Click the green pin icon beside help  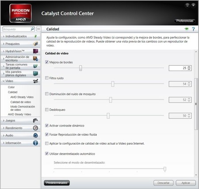[187, 29]
